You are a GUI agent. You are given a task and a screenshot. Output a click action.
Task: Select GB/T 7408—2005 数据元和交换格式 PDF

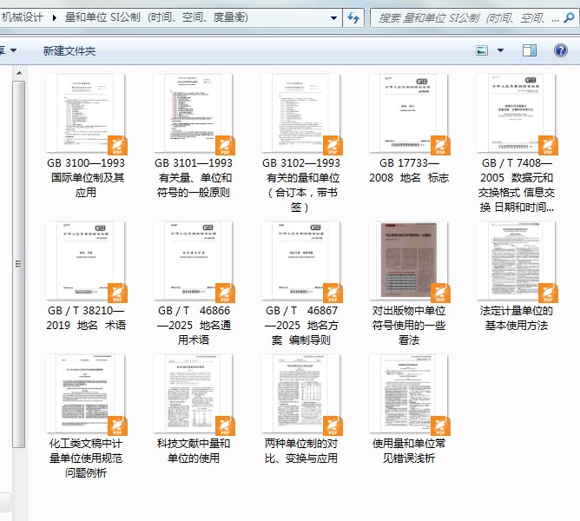517,143
